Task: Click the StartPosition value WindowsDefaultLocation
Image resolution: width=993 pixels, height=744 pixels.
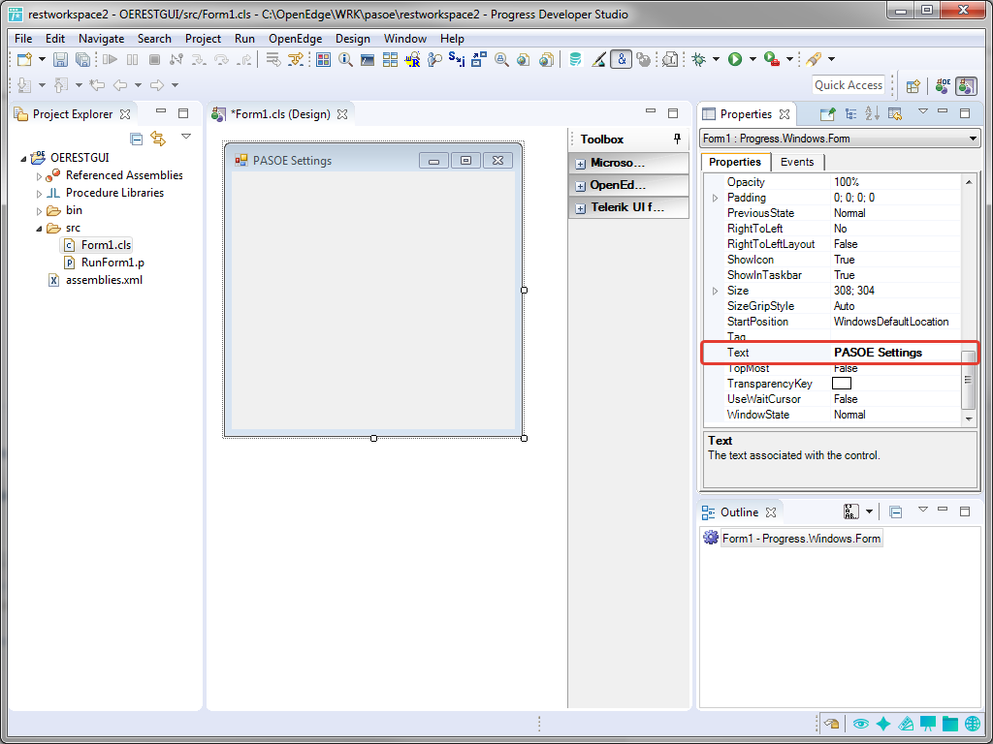Action: (891, 322)
